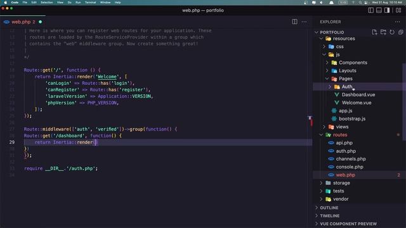The width and height of the screenshot is (406, 228).
Task: Click line number 29 in the gutter
Action: (12, 142)
